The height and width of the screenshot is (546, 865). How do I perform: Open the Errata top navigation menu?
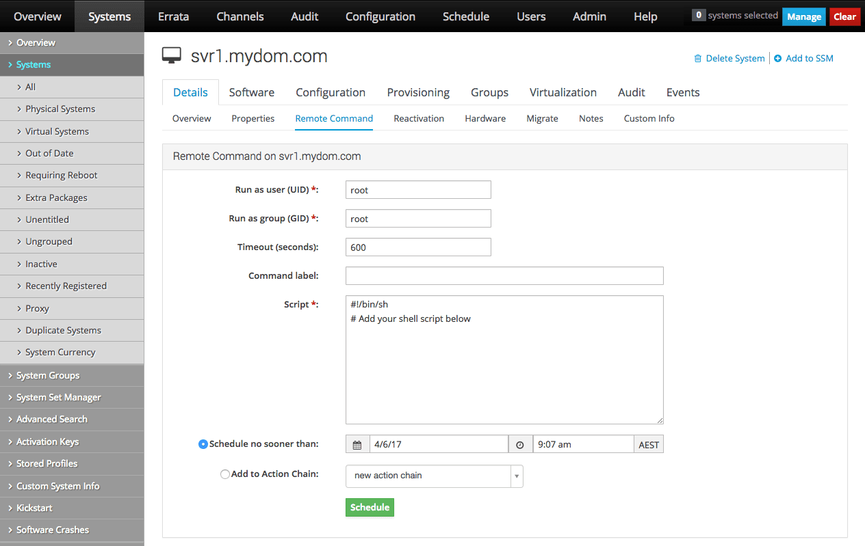click(173, 16)
